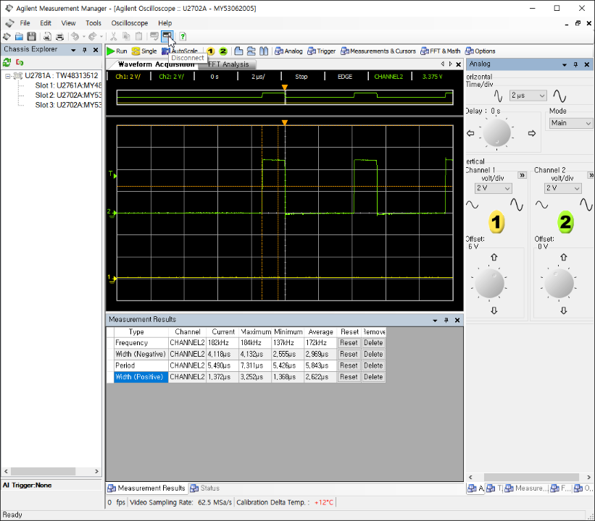Open the Oscilloscope menu
Viewport: 595px width, 521px height.
pyautogui.click(x=130, y=23)
